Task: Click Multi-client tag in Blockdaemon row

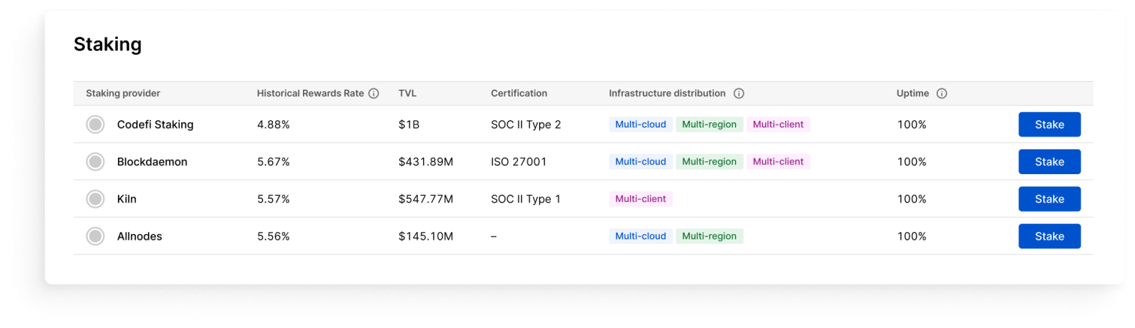Action: [778, 161]
